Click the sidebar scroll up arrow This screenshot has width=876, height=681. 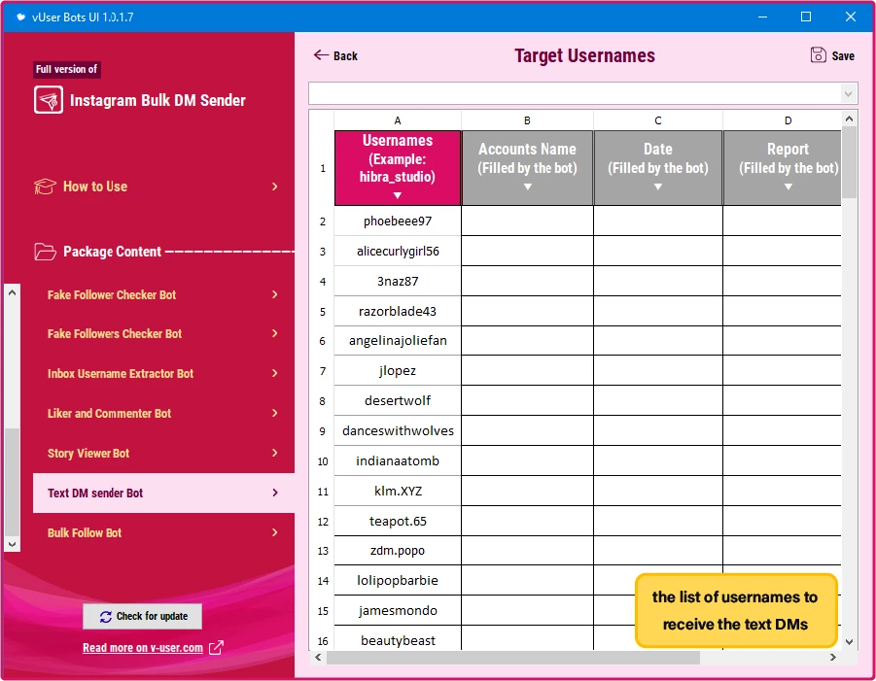click(13, 292)
